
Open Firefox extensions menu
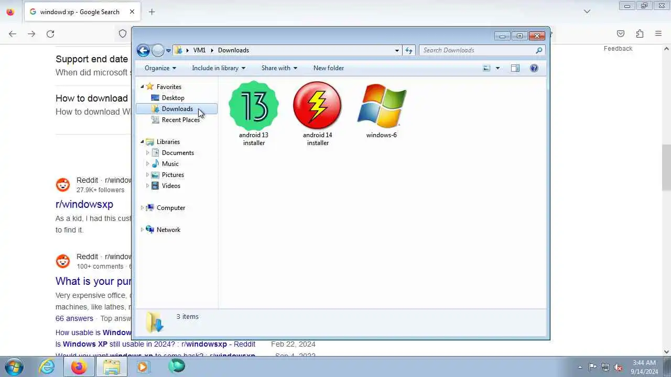coord(640,34)
